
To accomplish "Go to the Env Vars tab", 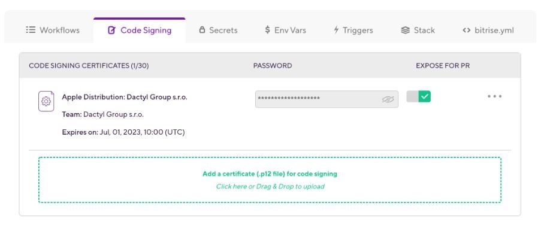I will [x=285, y=30].
